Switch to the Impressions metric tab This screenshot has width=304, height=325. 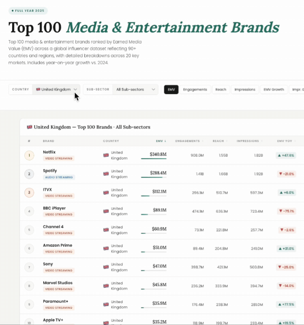pyautogui.click(x=245, y=89)
